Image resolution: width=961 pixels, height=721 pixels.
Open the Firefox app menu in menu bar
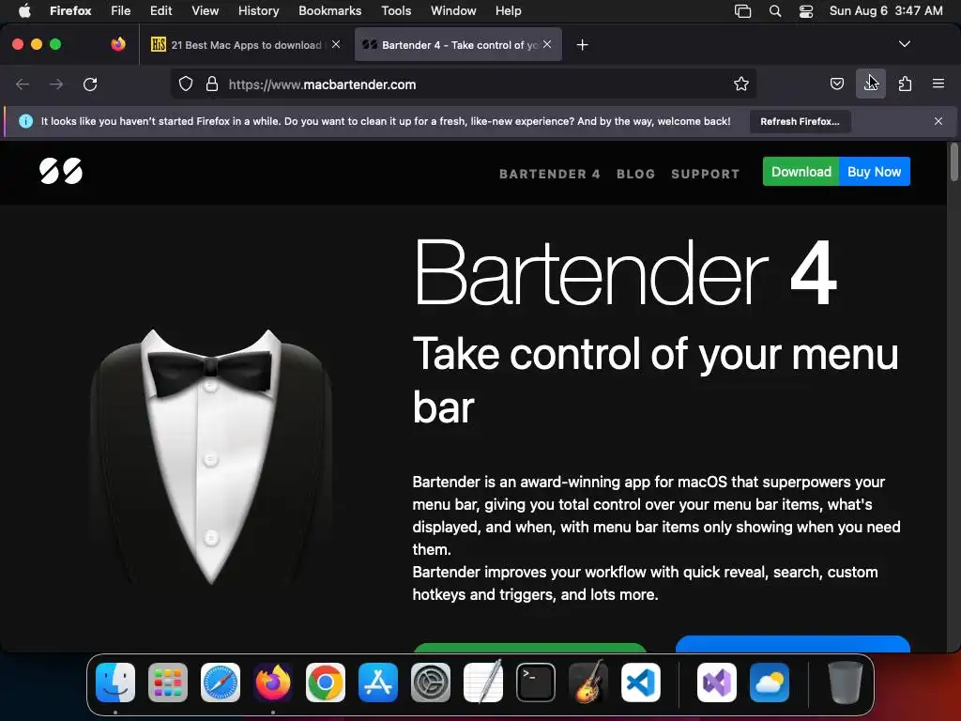click(70, 11)
